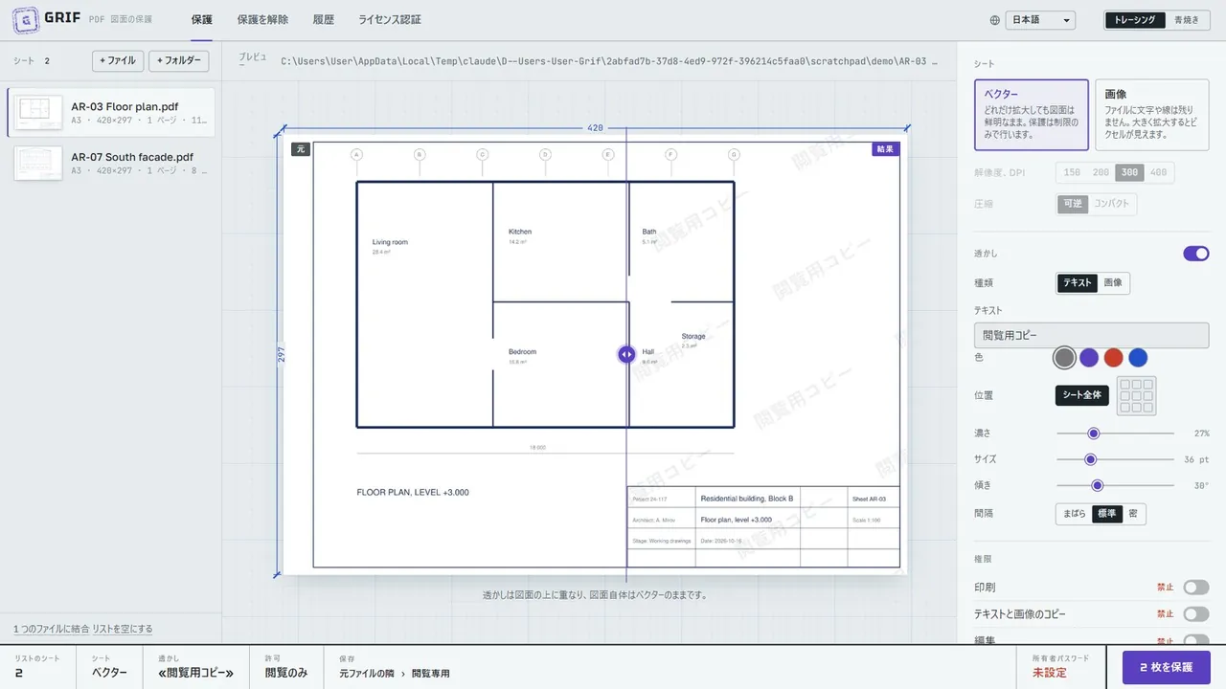
Task: Select AR-03 Floor plan.pdf thumbnail
Action: pos(38,113)
